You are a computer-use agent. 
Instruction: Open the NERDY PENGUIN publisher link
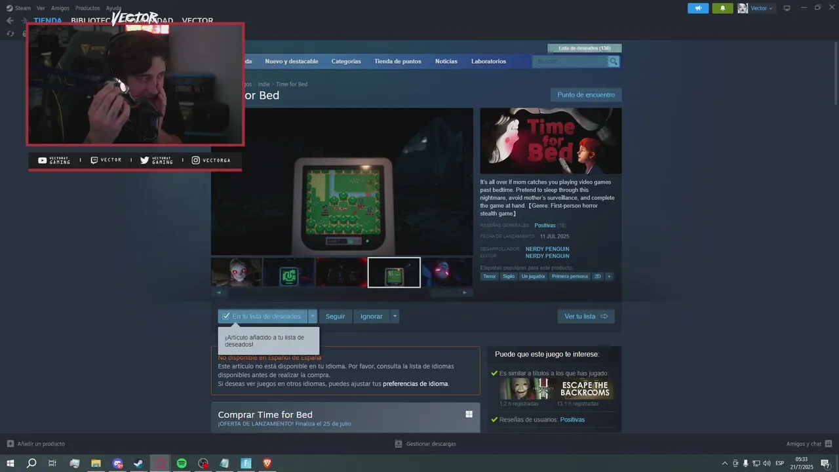coord(547,256)
